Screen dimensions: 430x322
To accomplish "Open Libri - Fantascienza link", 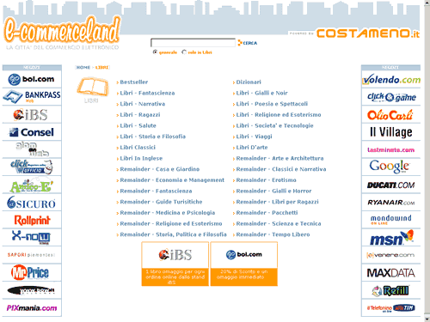I will click(x=147, y=93).
